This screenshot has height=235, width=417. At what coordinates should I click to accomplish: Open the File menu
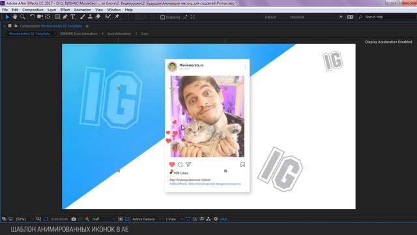(x=5, y=10)
